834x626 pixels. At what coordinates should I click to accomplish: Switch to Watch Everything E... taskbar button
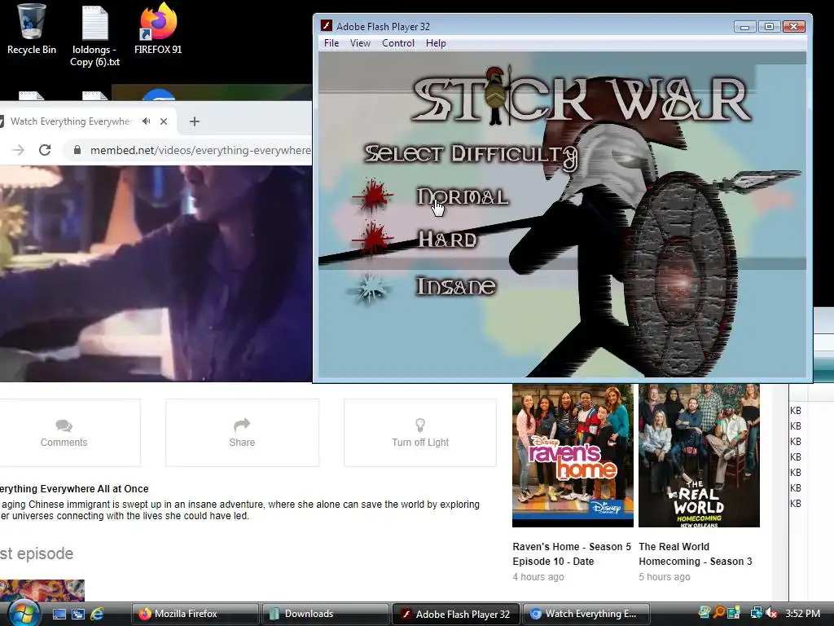click(x=586, y=614)
